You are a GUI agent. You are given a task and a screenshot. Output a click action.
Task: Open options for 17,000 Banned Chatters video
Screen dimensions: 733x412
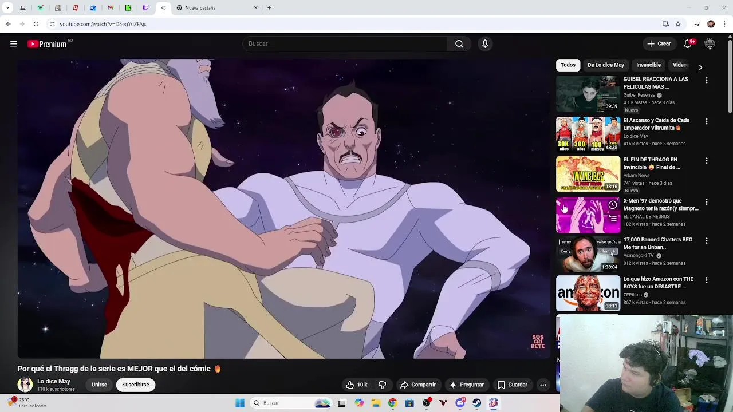point(706,241)
